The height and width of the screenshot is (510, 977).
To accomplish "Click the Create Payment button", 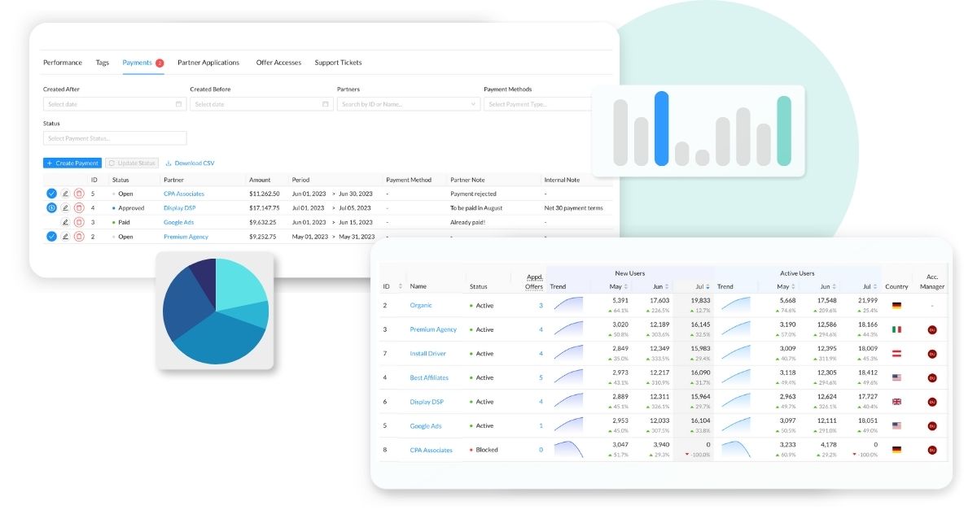I will coord(72,163).
